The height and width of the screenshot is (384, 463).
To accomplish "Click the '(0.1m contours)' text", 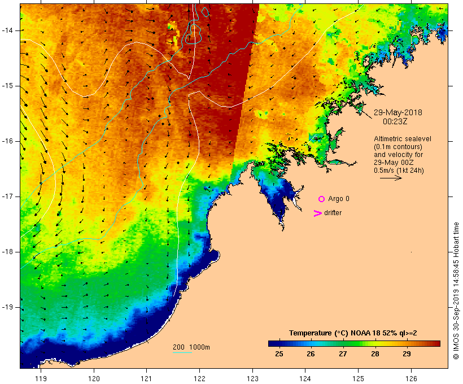I will click(398, 147).
